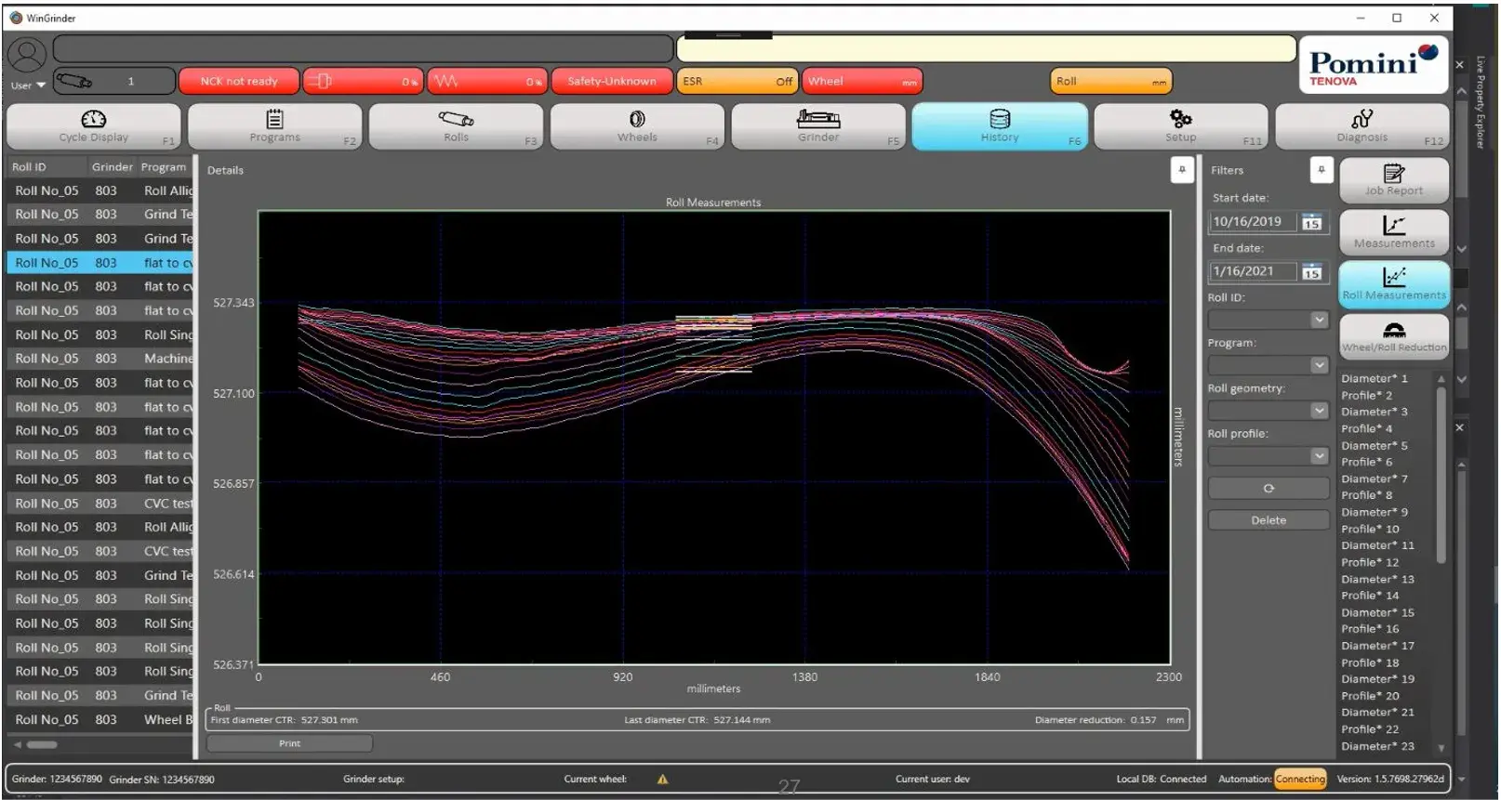Image resolution: width=1501 pixels, height=800 pixels.
Task: Sort by the Grinder column header
Action: [x=112, y=167]
